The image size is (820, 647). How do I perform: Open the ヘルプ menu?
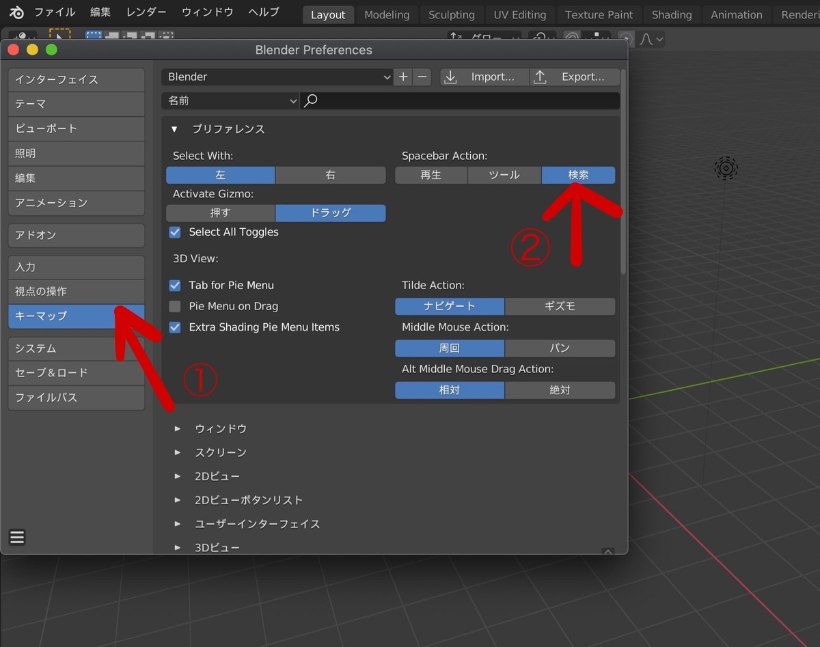(x=264, y=12)
